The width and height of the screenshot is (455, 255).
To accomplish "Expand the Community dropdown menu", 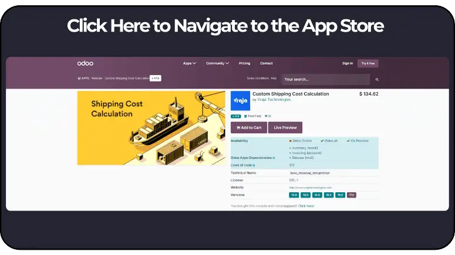I will [x=217, y=63].
